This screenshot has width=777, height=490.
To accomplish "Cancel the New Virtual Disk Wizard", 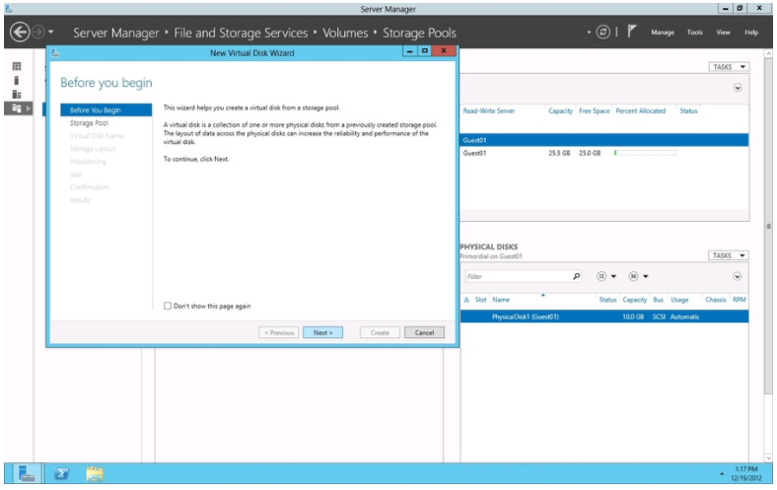I will 424,332.
